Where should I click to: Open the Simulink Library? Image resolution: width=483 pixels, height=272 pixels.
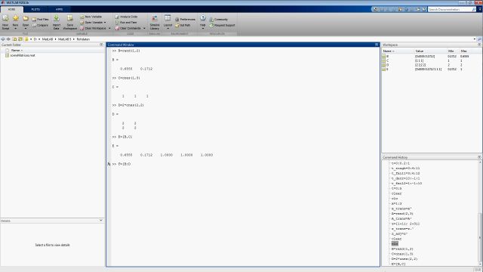pos(155,22)
